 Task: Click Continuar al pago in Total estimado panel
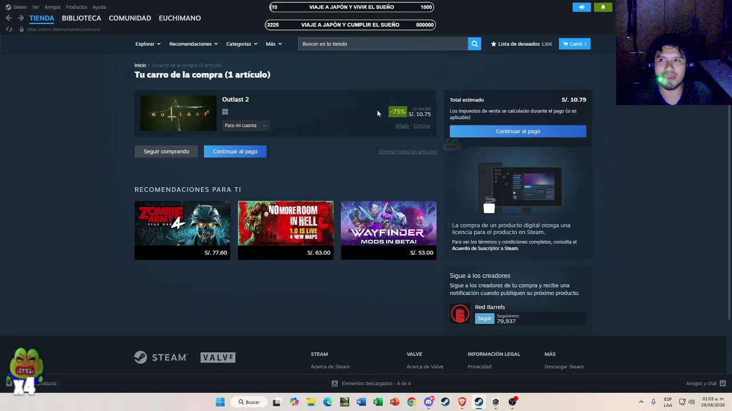click(518, 131)
